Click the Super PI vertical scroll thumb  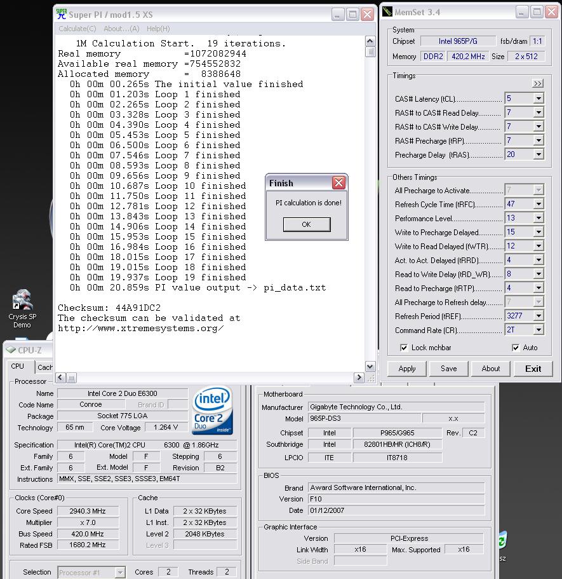(370, 51)
